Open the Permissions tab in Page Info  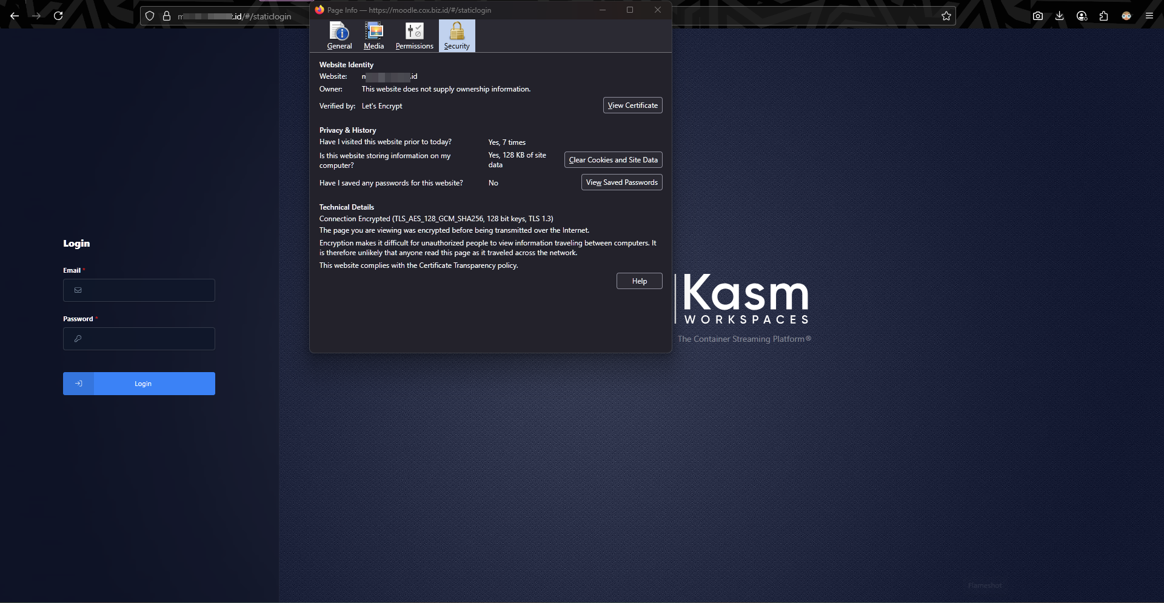[414, 36]
